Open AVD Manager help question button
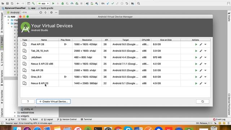Screen dimensions: 231x130 click(x=28, y=101)
